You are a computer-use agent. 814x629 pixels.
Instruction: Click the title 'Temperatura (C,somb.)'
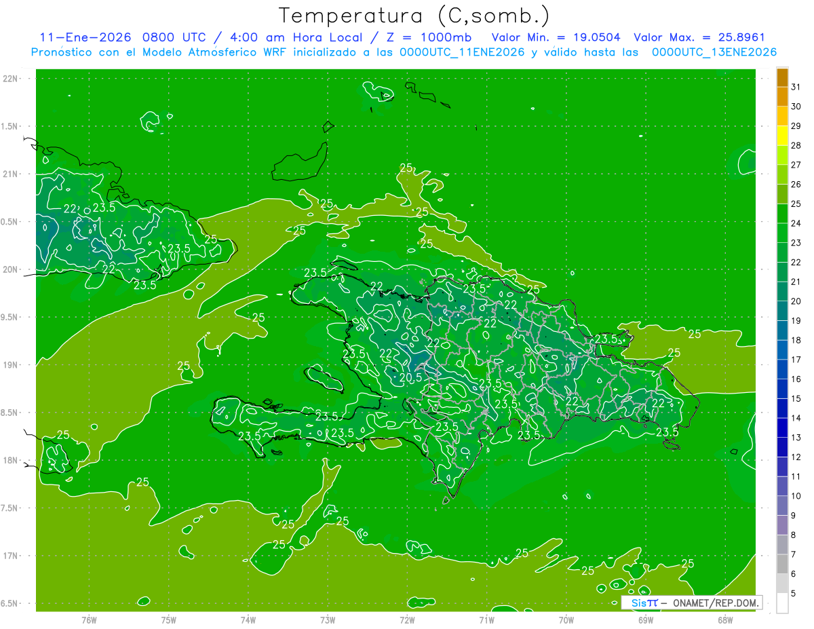pyautogui.click(x=414, y=16)
